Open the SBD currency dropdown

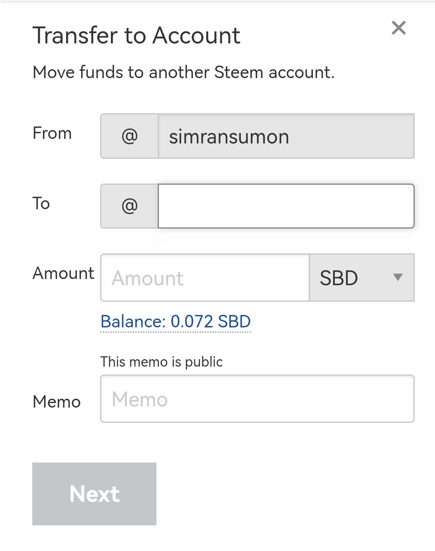[x=361, y=278]
